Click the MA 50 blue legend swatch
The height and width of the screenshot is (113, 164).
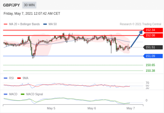point(45,24)
